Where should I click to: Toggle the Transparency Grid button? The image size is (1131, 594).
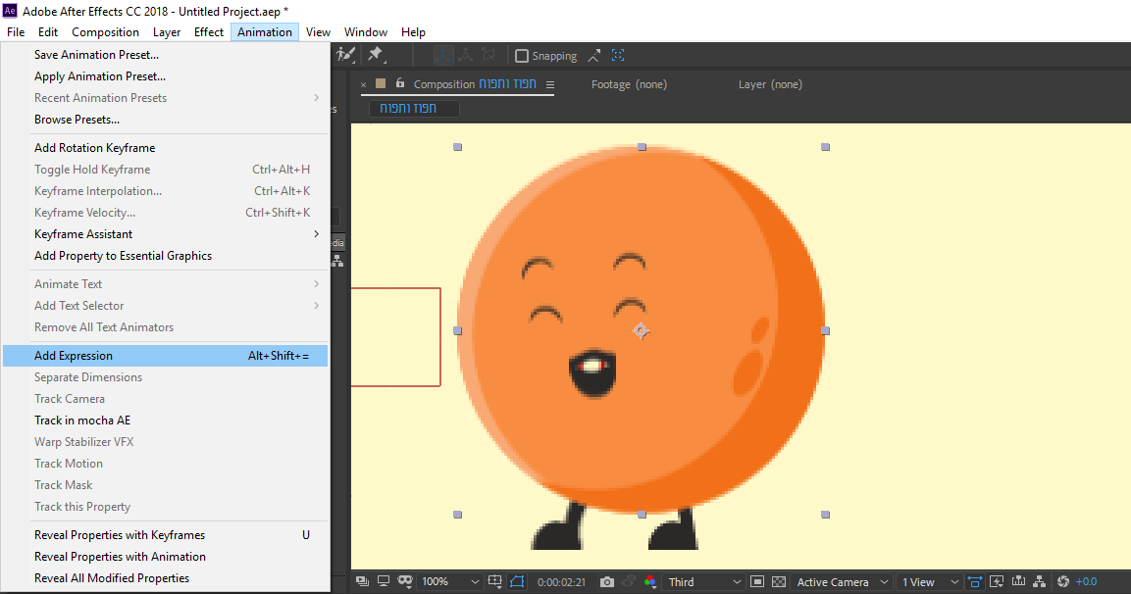point(779,582)
